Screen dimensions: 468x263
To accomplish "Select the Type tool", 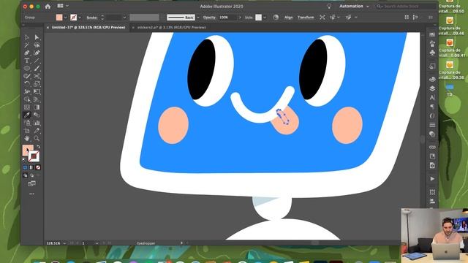I will click(x=27, y=61).
